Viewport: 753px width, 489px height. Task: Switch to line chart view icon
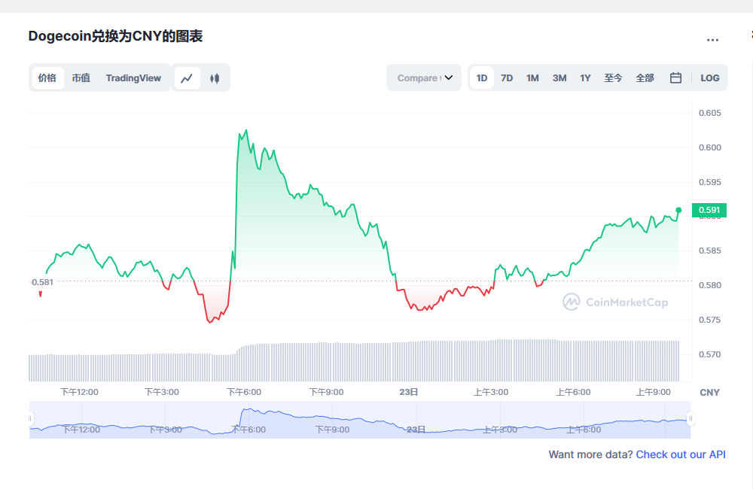187,77
